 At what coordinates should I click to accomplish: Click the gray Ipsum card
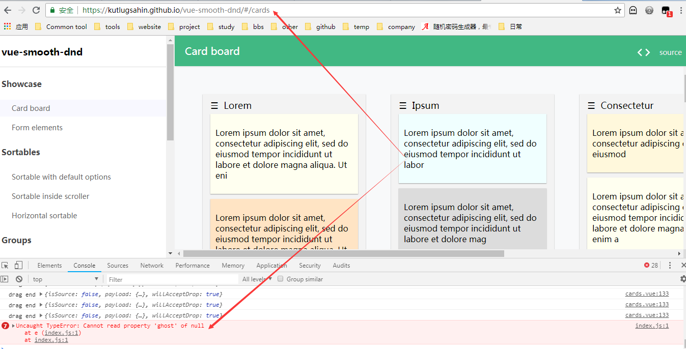click(473, 219)
